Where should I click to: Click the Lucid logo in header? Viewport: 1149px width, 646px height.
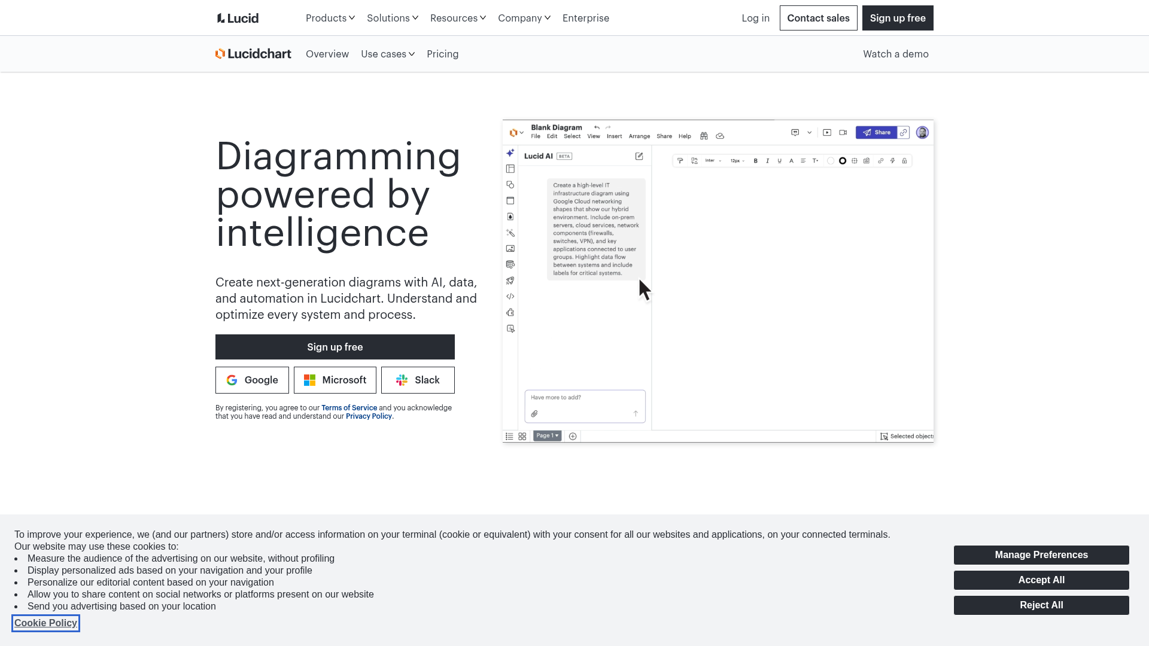coord(238,18)
